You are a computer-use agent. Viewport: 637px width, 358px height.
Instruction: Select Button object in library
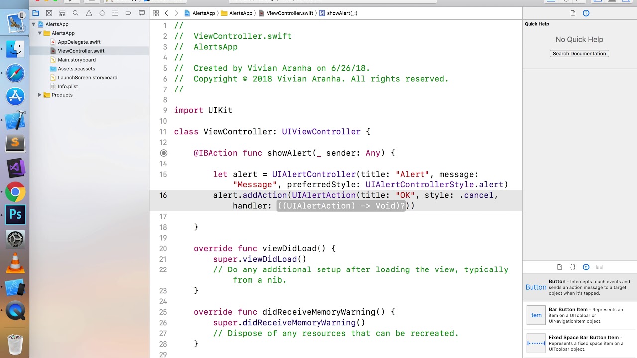click(x=580, y=287)
